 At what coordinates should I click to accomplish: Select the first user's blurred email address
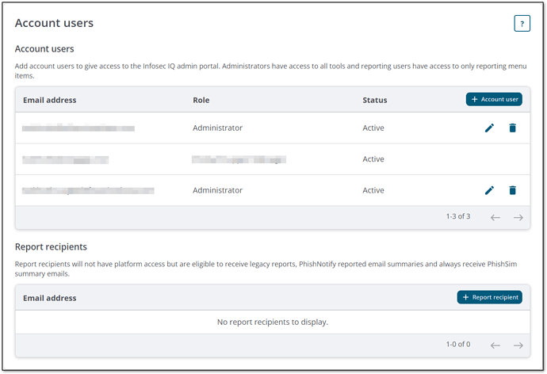point(78,128)
